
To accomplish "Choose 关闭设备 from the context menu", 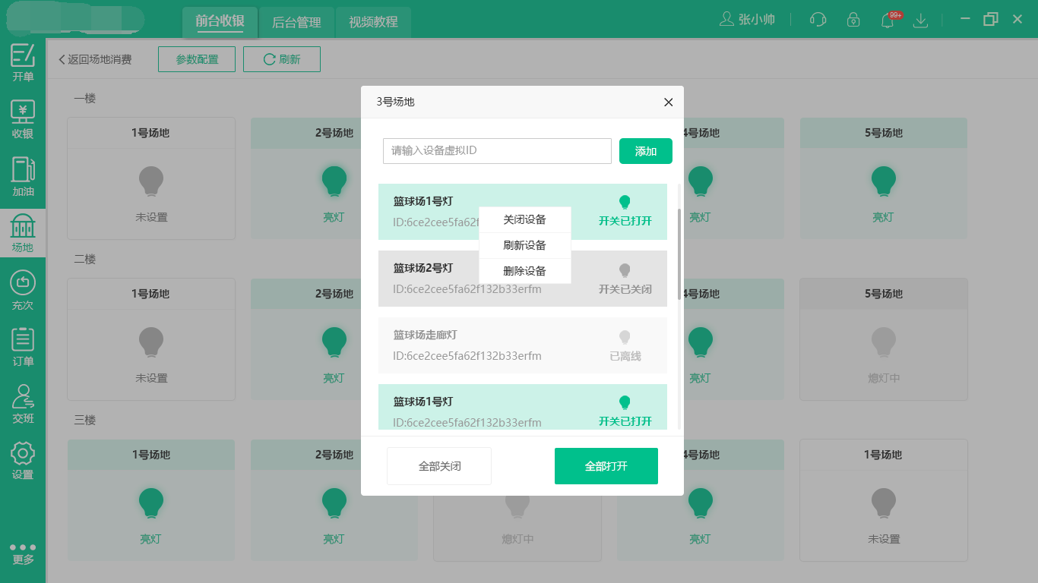I will pyautogui.click(x=524, y=219).
